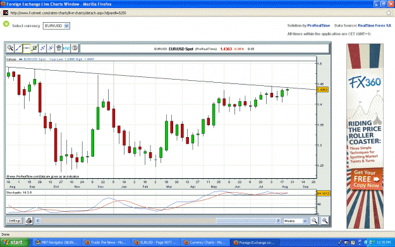Select the magnifier zoom tool

(x=10, y=48)
